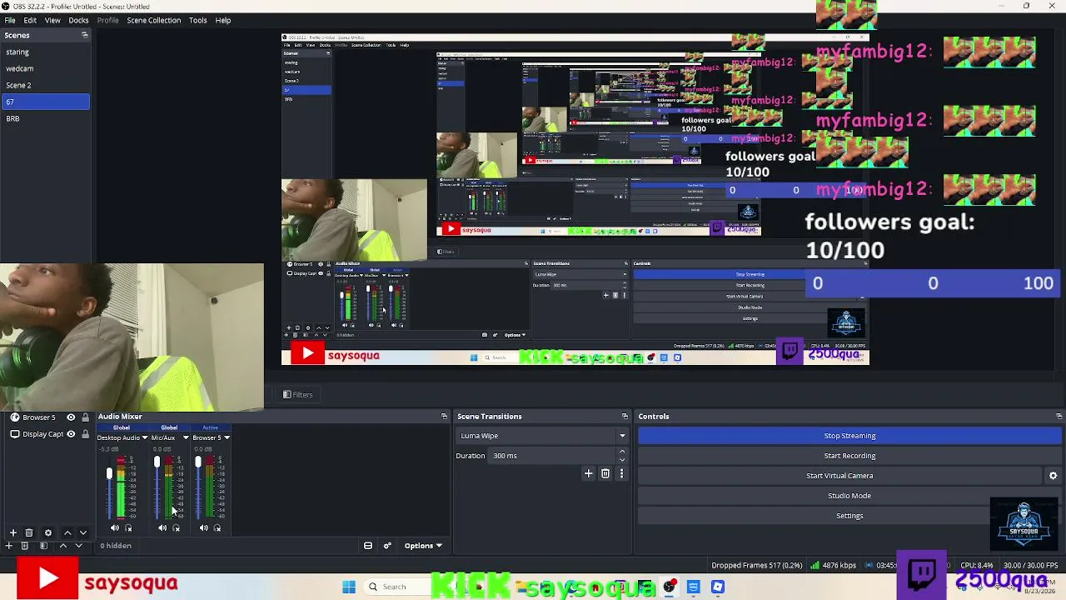Open the Docks menu
1066x600 pixels.
pyautogui.click(x=78, y=20)
